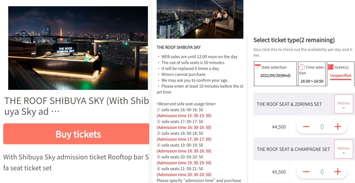Click the 2022/09/28(Wed) selected date

click(x=275, y=75)
